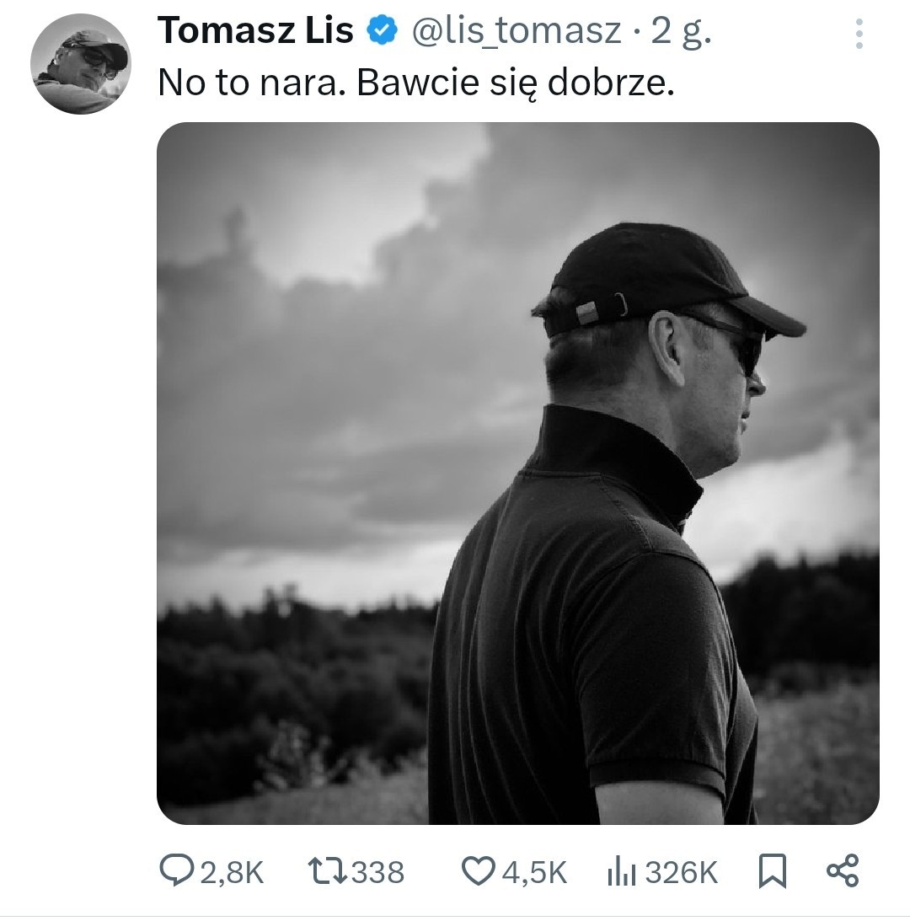Click the "2 g." timestamp
Screen dimensions: 910x921
pos(681,32)
